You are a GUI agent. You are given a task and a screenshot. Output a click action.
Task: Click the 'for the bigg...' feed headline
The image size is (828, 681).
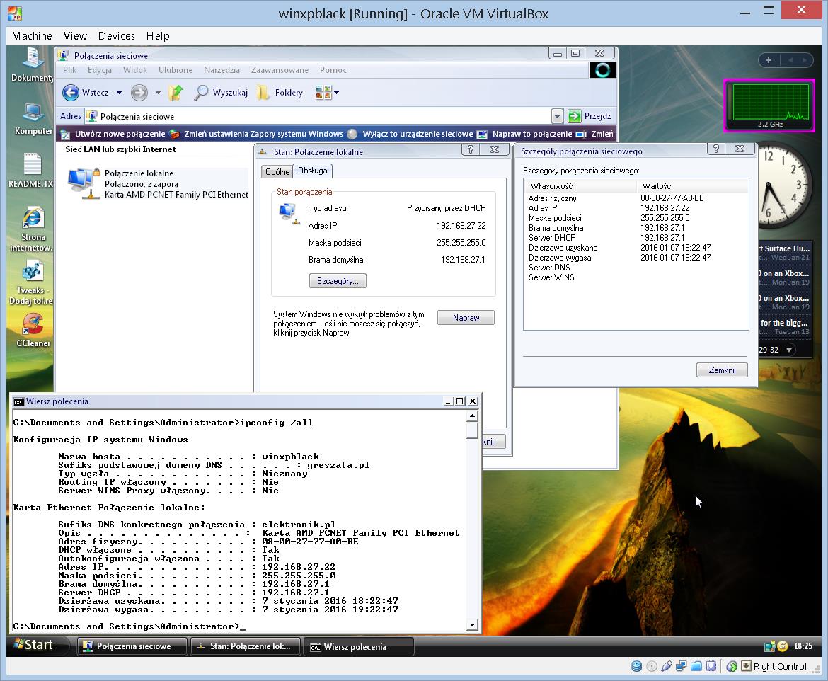point(783,323)
